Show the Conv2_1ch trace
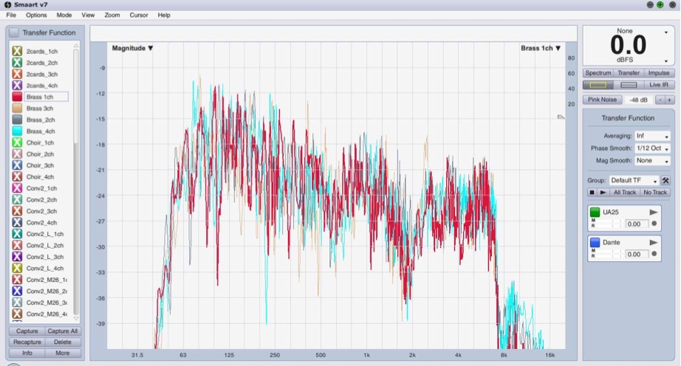Screen dimensions: 681x366 17,188
